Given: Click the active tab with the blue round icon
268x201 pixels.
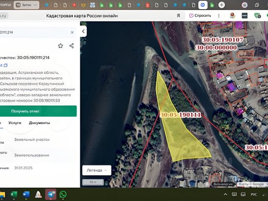Looking at the screenshot, I should pos(203,5).
